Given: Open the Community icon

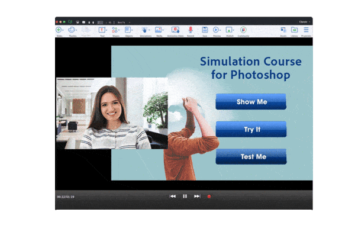Looking at the screenshot, I should point(243,30).
